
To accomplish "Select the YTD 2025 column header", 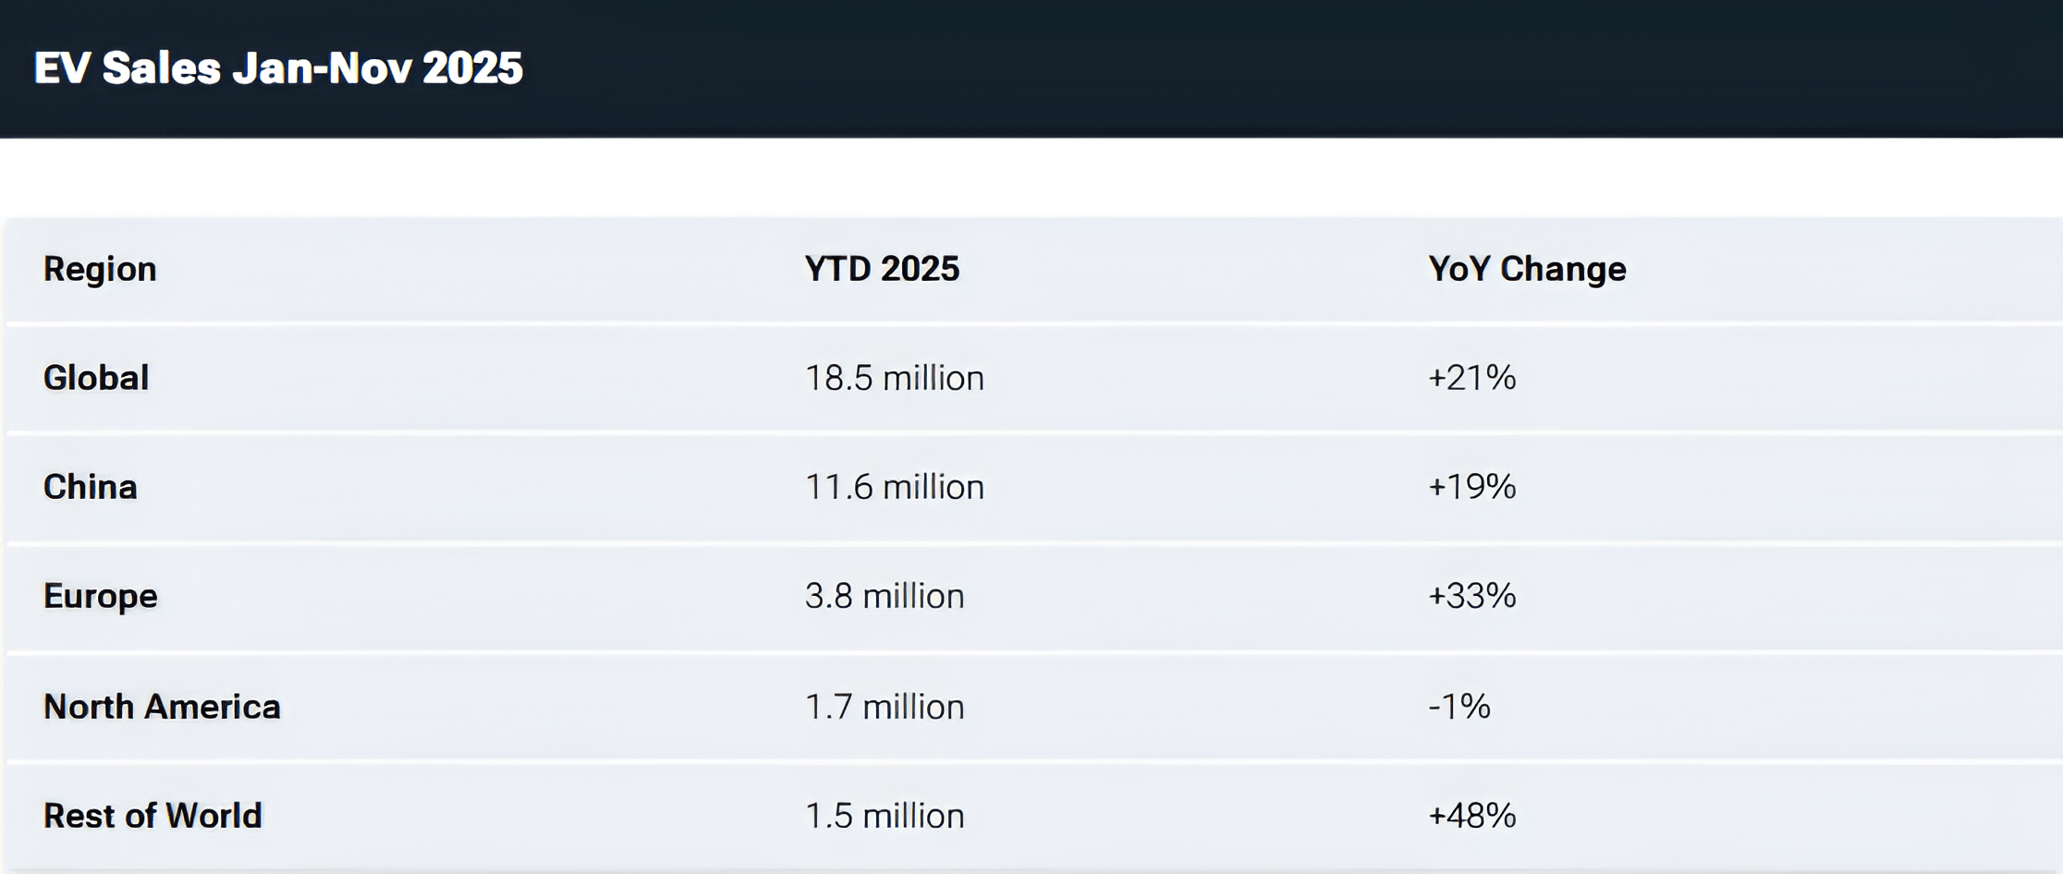I will click(882, 269).
